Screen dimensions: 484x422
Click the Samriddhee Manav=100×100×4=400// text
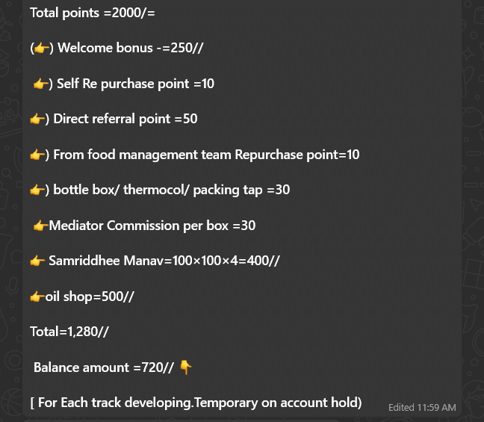[166, 261]
